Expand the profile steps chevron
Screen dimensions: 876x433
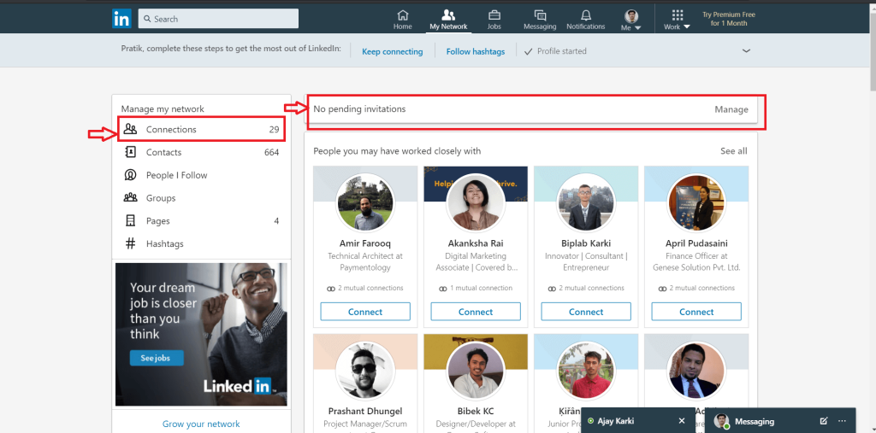tap(746, 51)
